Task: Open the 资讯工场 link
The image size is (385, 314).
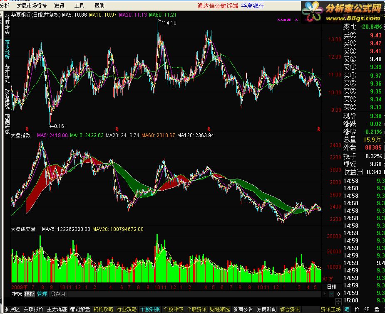Action: [x=330, y=309]
